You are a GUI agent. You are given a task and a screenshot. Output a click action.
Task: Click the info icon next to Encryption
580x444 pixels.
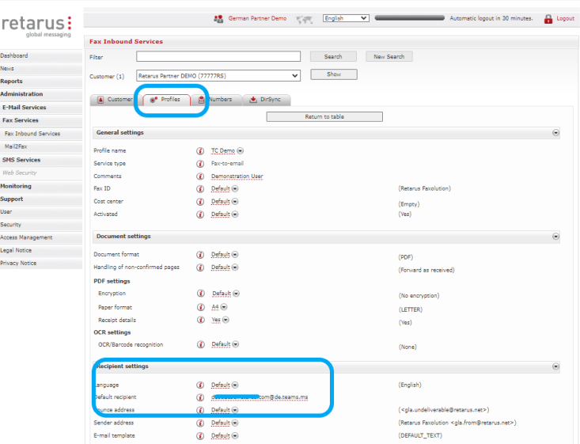(x=201, y=294)
